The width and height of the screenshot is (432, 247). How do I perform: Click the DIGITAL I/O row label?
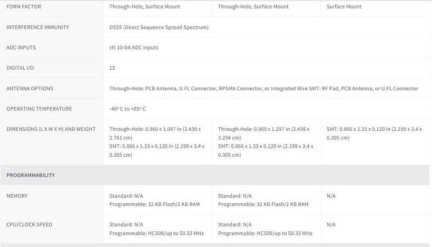tap(21, 68)
